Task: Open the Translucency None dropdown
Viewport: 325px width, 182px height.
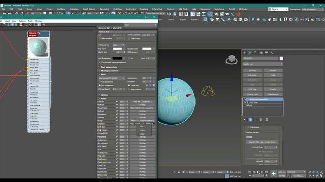Action: pos(119,45)
